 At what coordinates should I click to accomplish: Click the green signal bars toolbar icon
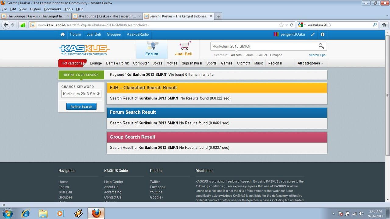coord(23,25)
